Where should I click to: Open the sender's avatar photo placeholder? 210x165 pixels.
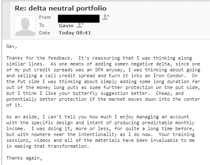pyautogui.click(x=25, y=26)
